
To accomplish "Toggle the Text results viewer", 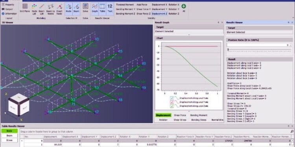I will (110, 9).
